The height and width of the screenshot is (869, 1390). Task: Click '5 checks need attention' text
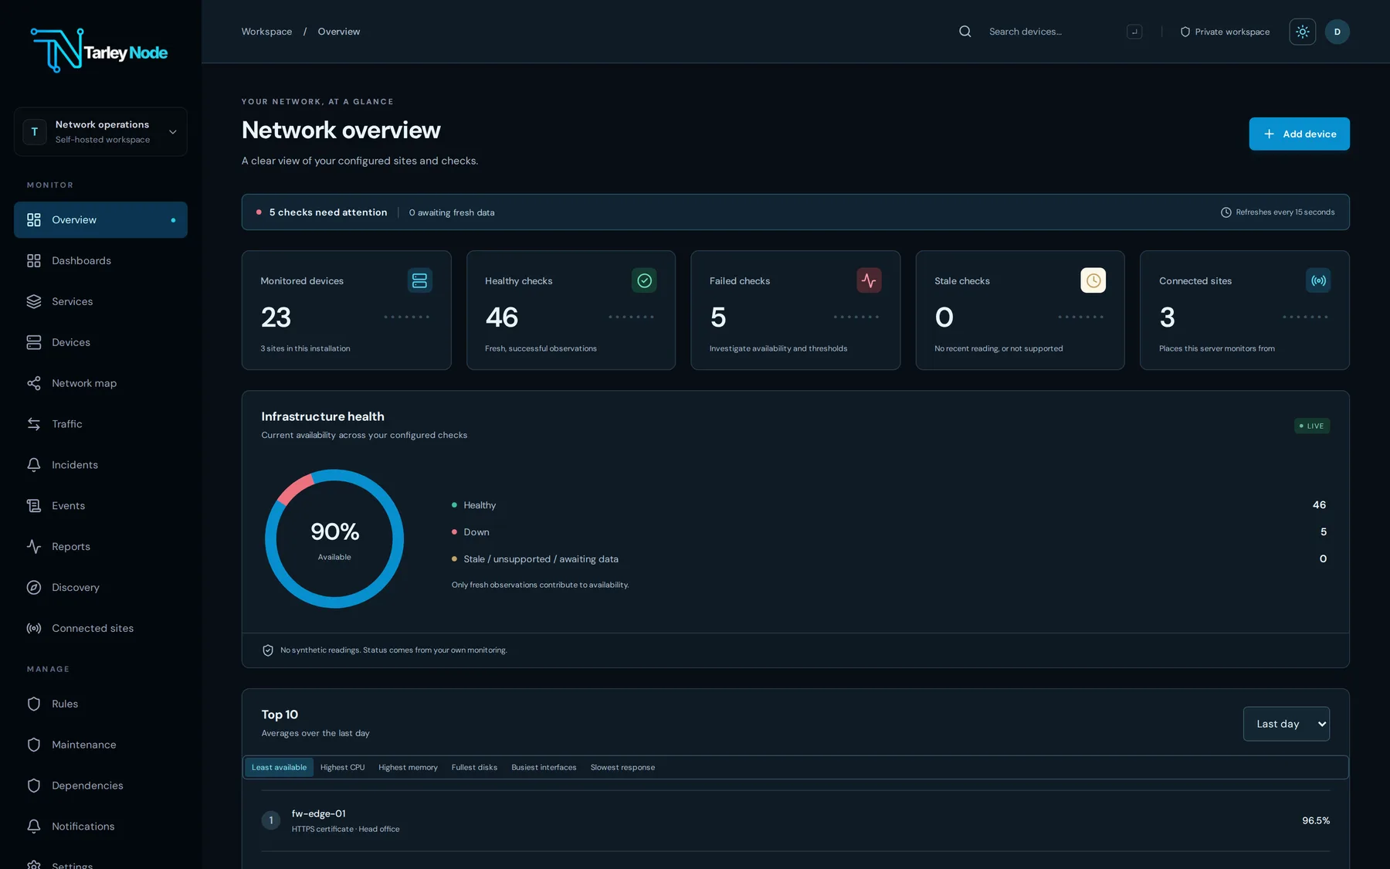(328, 212)
